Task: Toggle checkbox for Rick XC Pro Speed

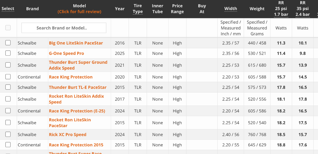Action: 8,134
